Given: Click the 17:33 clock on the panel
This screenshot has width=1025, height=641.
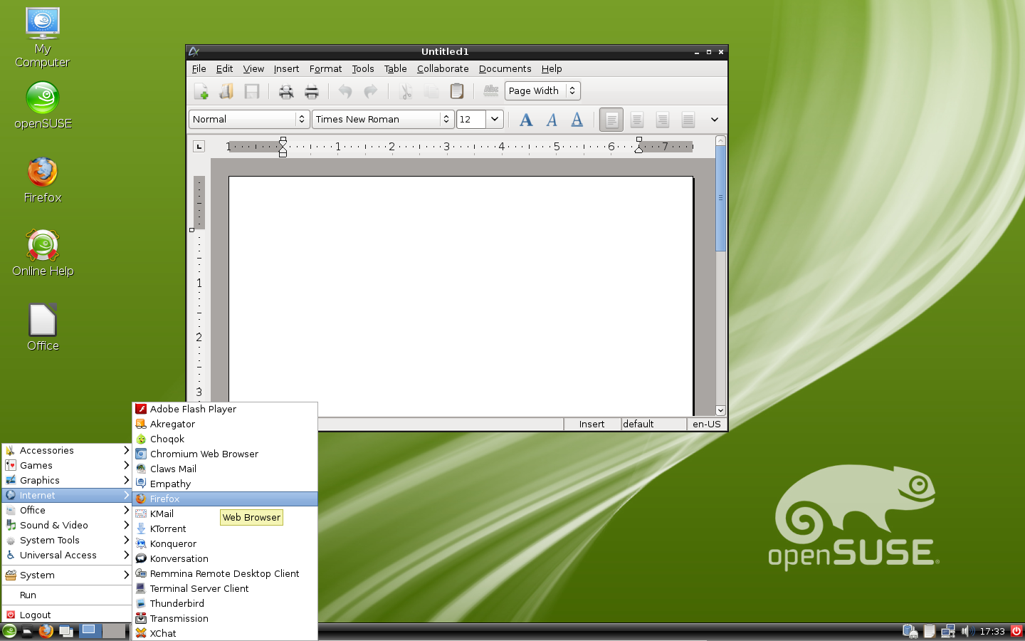Looking at the screenshot, I should pyautogui.click(x=992, y=631).
